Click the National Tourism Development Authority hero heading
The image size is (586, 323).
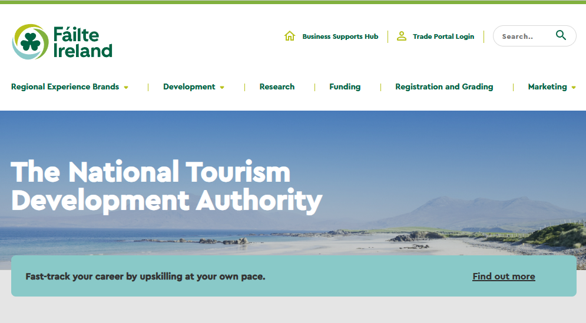(167, 187)
